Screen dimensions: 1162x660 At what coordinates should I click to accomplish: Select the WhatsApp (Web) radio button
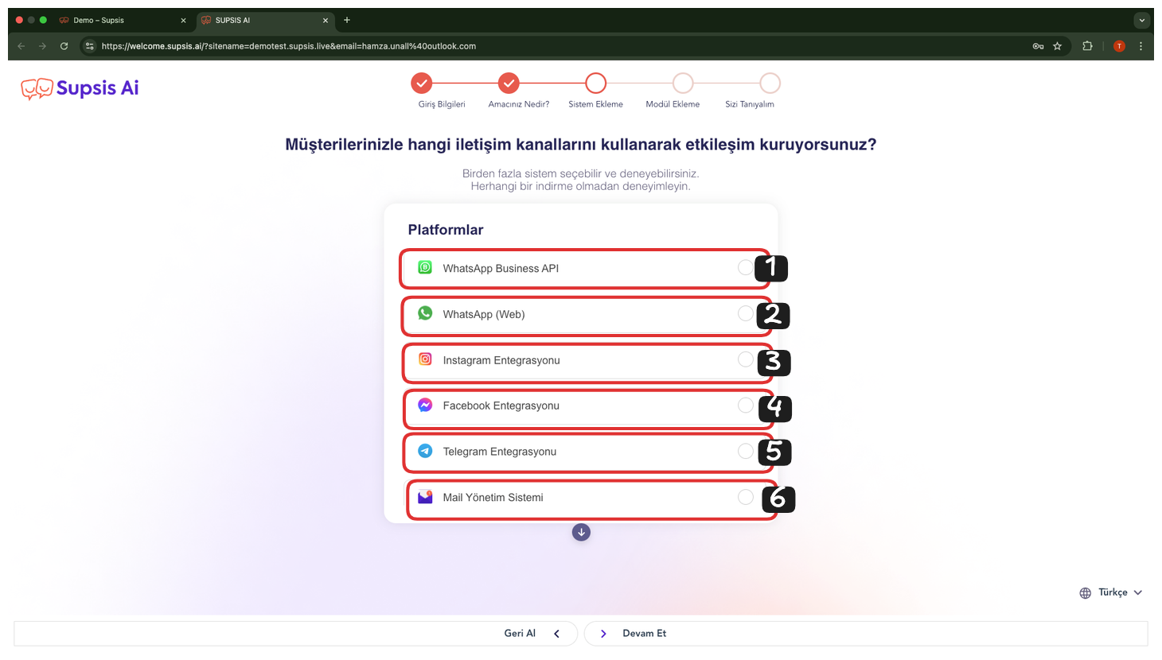tap(745, 313)
